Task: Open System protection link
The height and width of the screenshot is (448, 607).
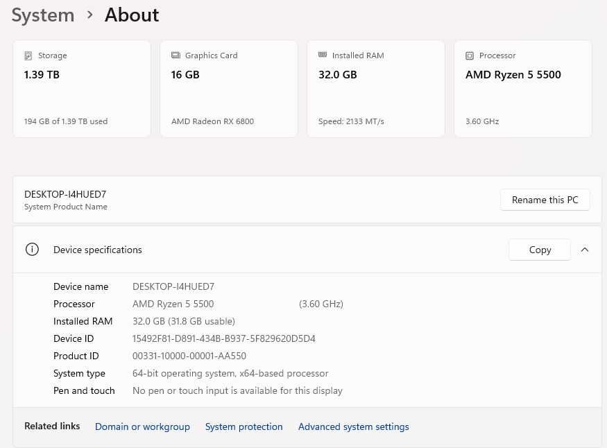Action: 244,427
